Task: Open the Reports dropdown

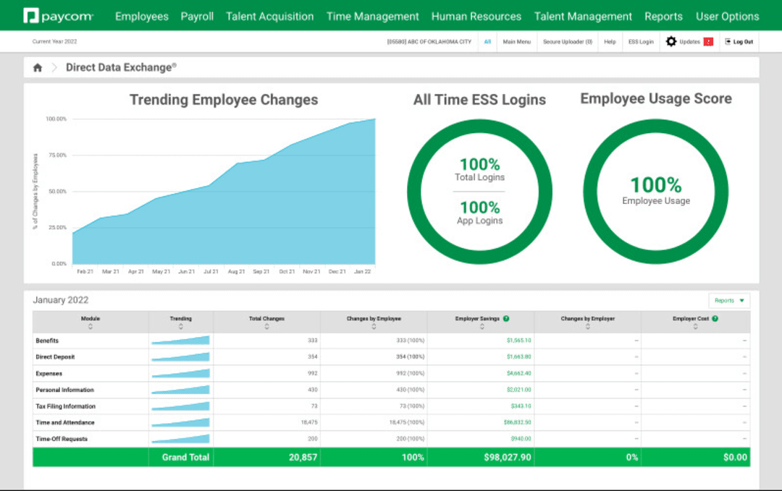Action: (x=729, y=300)
